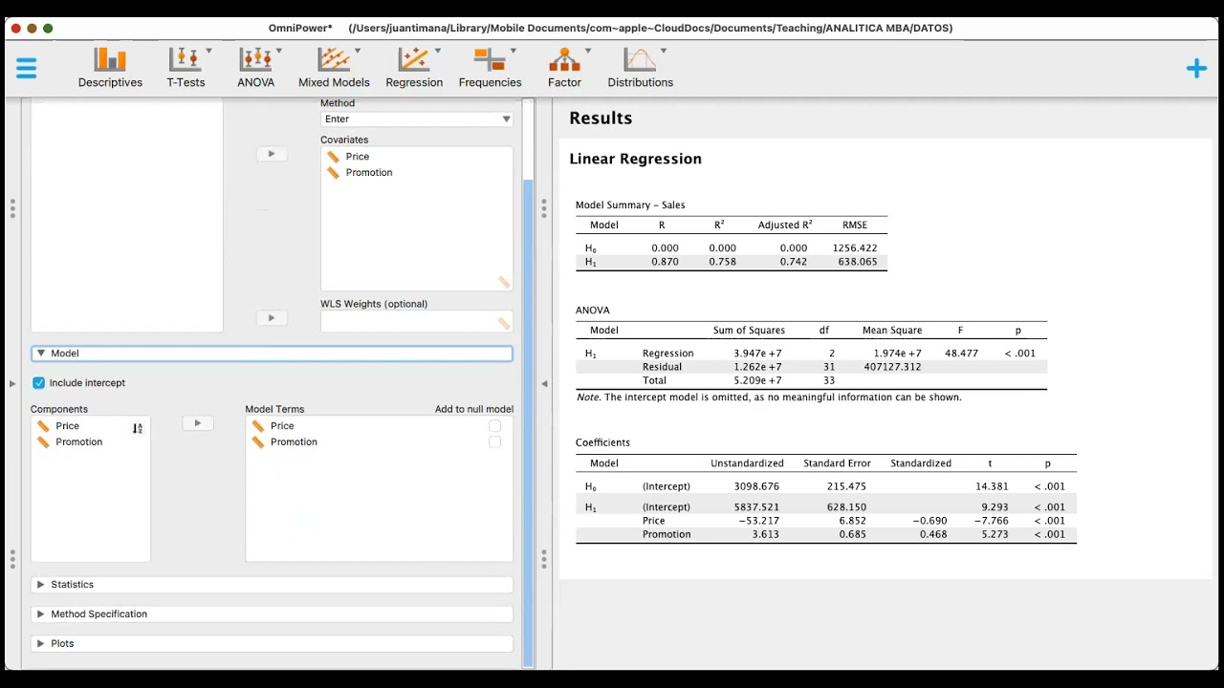Click the arrow button beside WLS Weights
Image resolution: width=1224 pixels, height=688 pixels.
pyautogui.click(x=272, y=318)
